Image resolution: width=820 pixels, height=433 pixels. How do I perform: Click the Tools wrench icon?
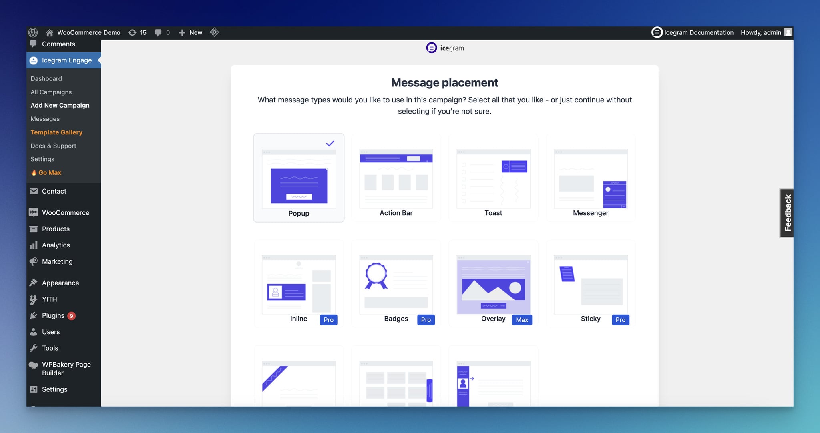pyautogui.click(x=34, y=348)
